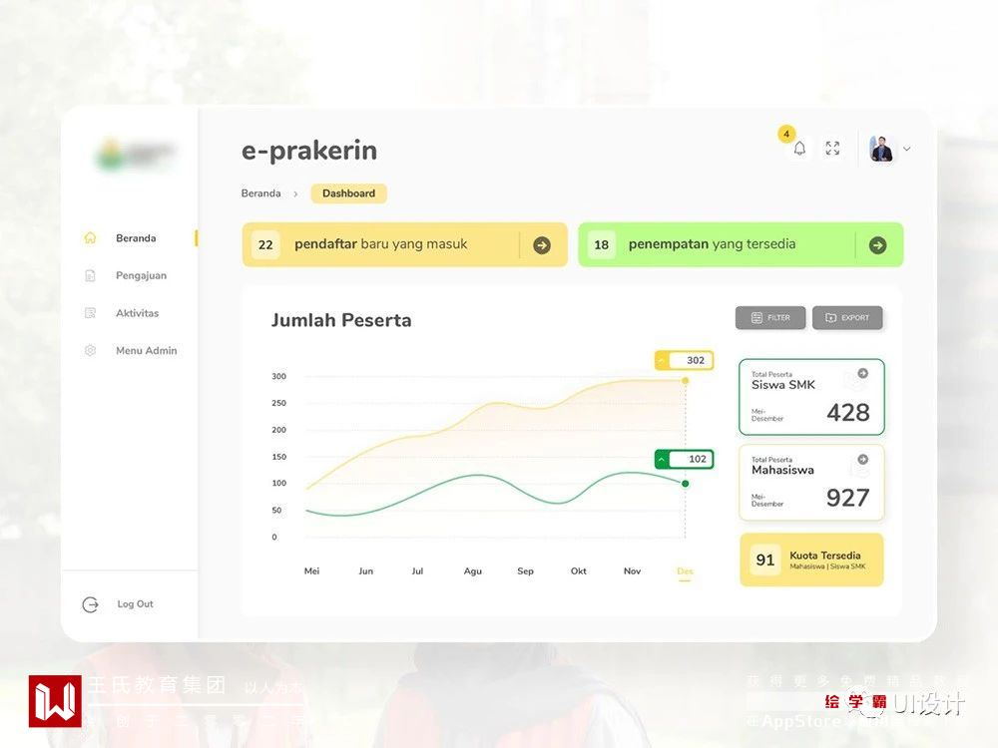Open the Menu Admin item

pos(147,350)
